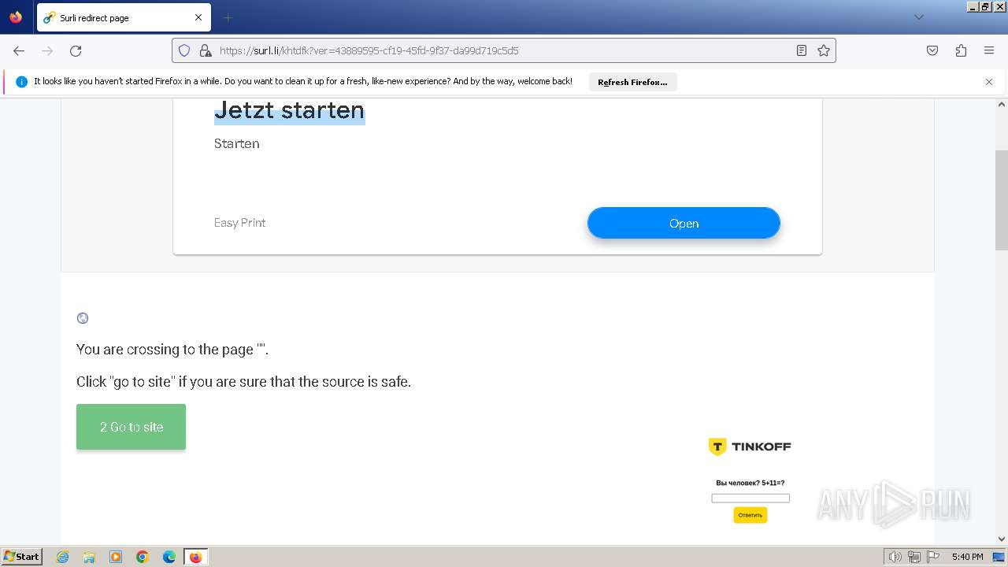Select the Firefox taskbar button
Screen dimensions: 1008x567
tap(196, 557)
